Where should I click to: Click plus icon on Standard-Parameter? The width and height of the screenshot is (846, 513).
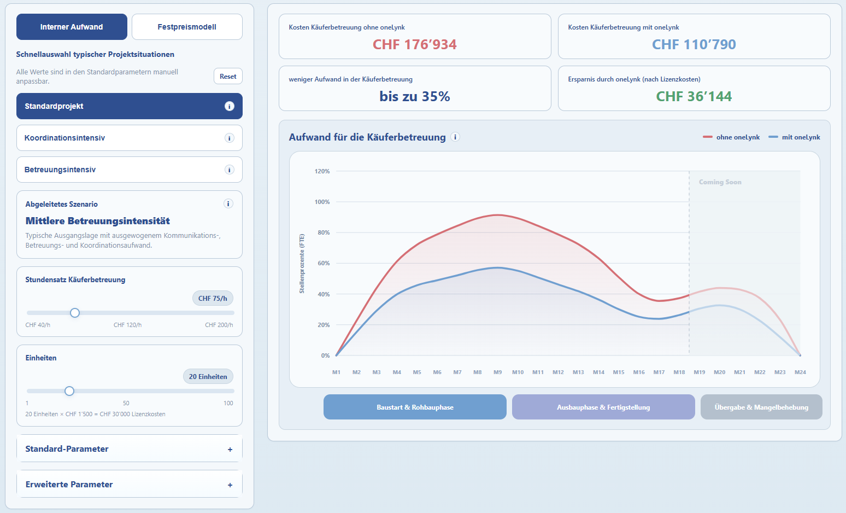[230, 450]
